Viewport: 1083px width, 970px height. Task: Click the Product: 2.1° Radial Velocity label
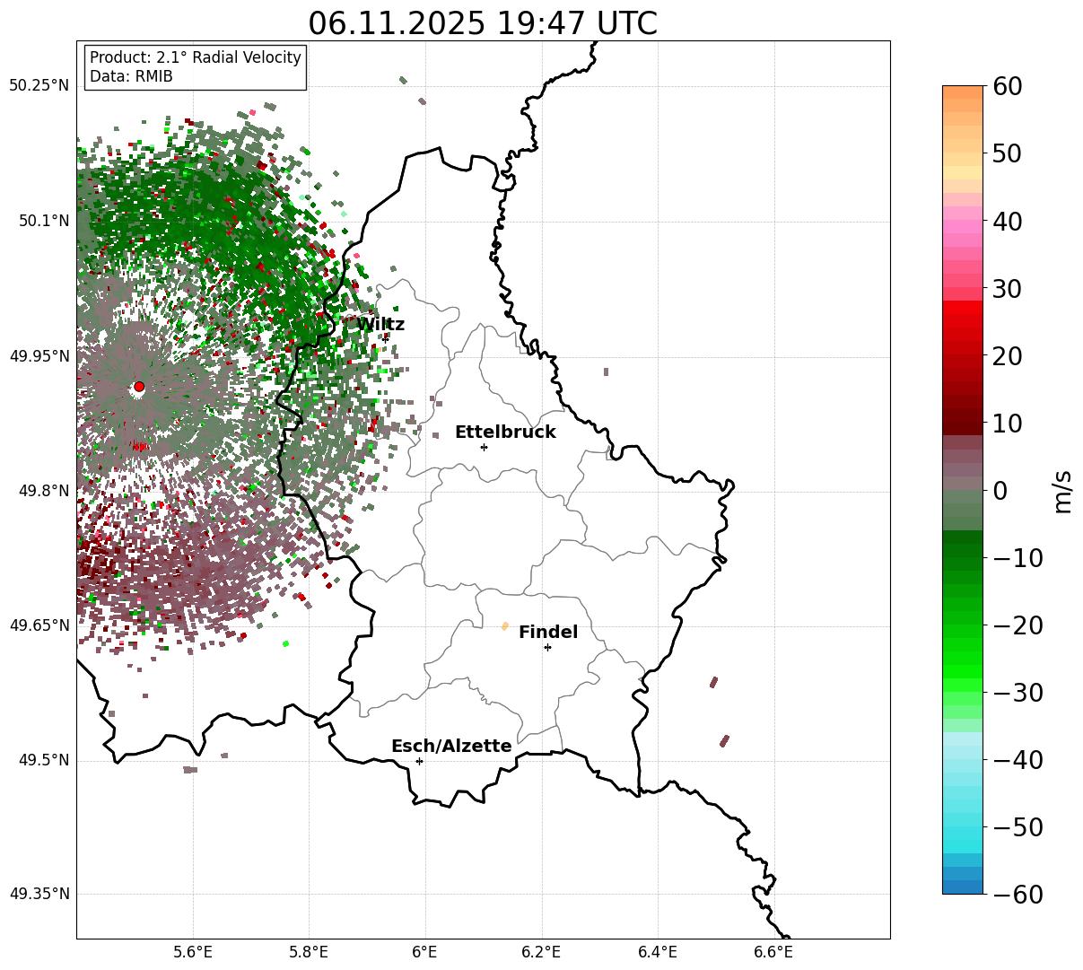point(196,57)
